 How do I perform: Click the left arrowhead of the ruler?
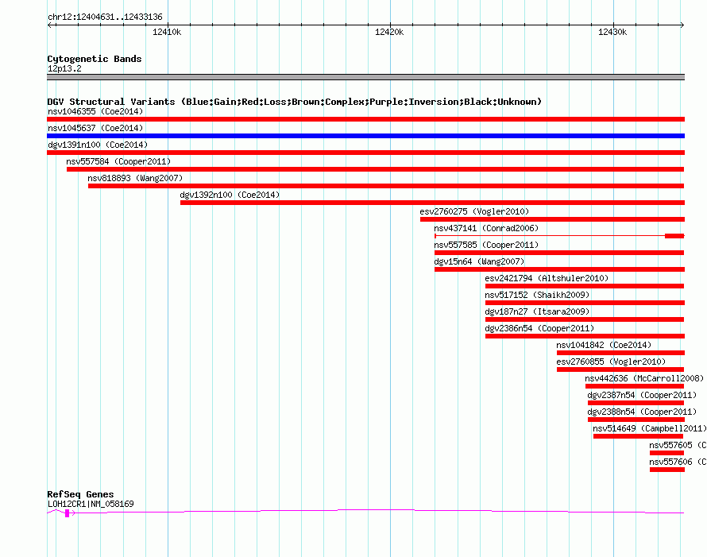[x=49, y=25]
